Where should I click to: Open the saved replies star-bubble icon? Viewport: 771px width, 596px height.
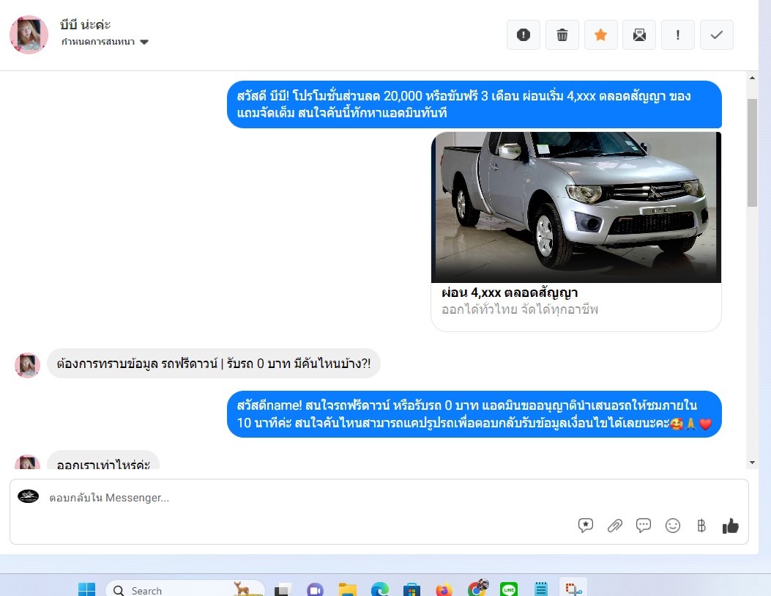tap(585, 526)
